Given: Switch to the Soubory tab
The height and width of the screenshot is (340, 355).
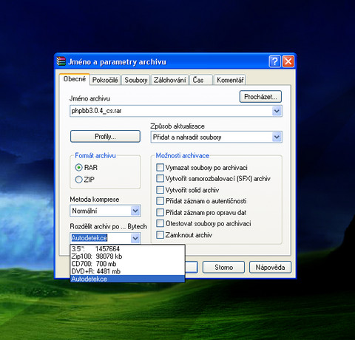Looking at the screenshot, I should coord(136,80).
